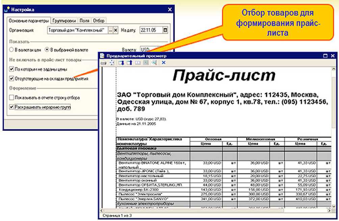Open the Поля tab
The image size is (339, 221).
pyautogui.click(x=84, y=21)
